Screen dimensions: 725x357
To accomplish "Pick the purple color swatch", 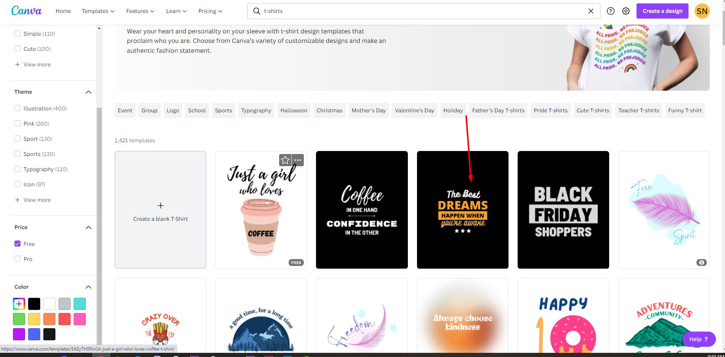I will click(x=19, y=334).
